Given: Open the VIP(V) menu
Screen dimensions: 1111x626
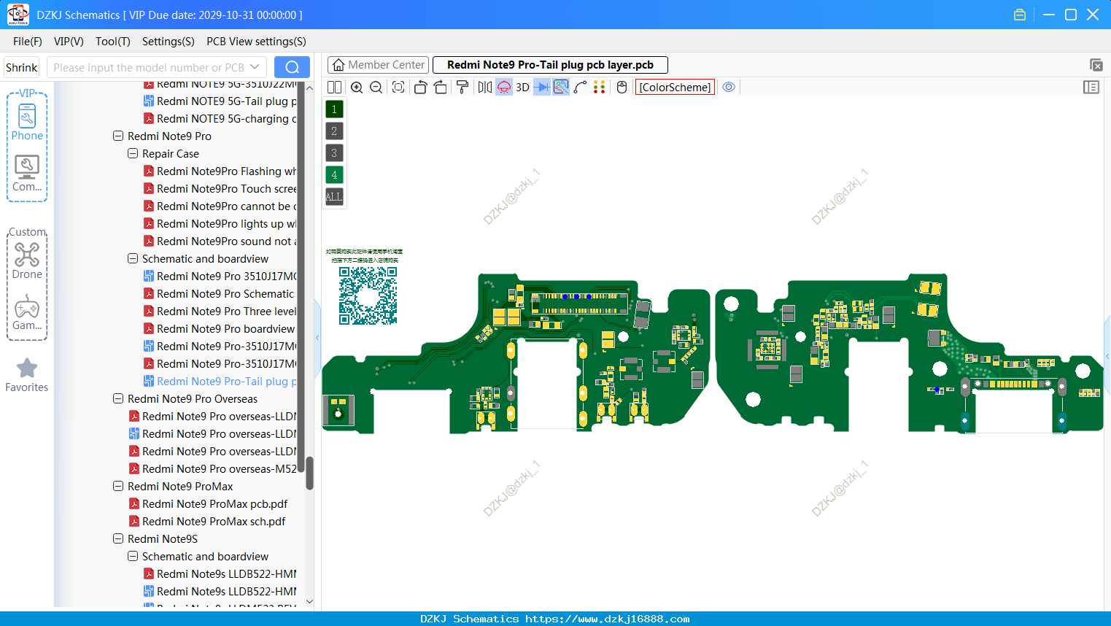Looking at the screenshot, I should (x=69, y=42).
